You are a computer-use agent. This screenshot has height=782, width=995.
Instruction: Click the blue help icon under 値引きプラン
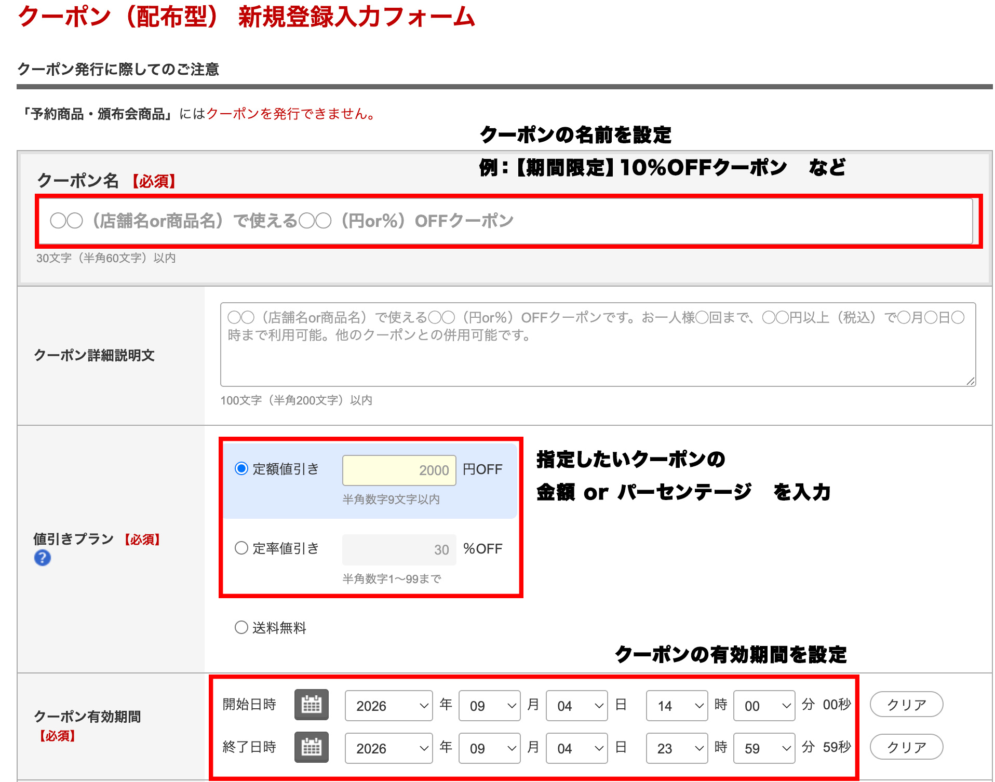click(x=43, y=558)
